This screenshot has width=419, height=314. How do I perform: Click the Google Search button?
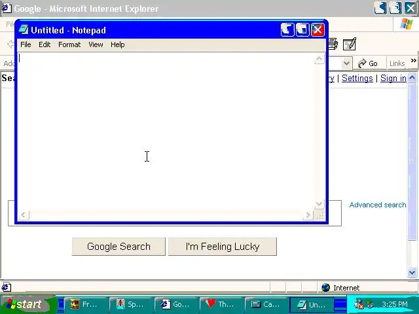118,247
